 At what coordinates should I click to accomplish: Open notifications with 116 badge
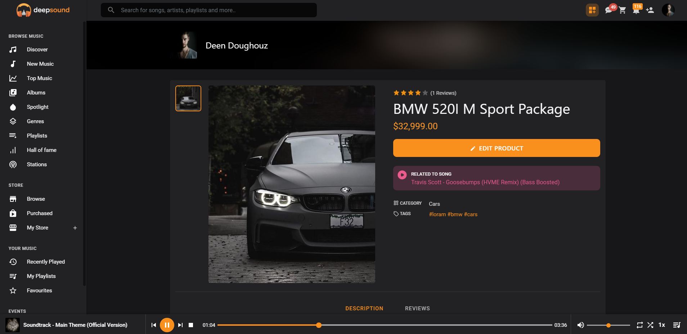tap(636, 10)
